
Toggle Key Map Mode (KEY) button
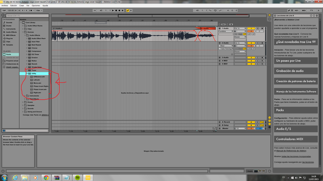297,10
